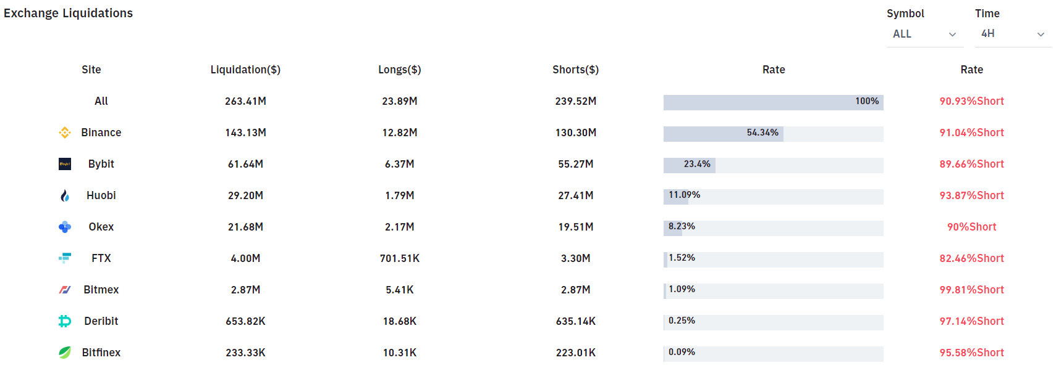The width and height of the screenshot is (1064, 368).
Task: Click the All row 100% rate bar
Action: click(773, 102)
